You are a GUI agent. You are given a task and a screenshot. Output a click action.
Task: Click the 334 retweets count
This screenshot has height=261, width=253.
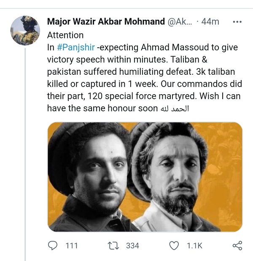coord(132,245)
